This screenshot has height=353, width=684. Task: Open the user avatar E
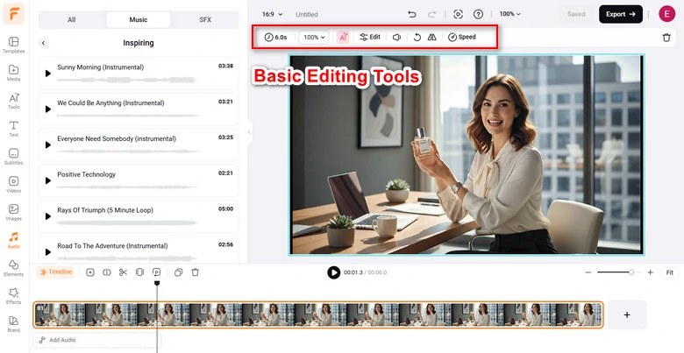667,14
